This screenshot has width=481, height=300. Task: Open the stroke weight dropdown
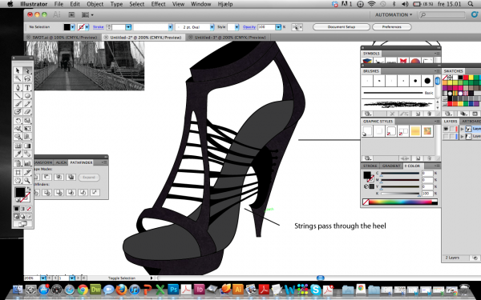point(128,27)
